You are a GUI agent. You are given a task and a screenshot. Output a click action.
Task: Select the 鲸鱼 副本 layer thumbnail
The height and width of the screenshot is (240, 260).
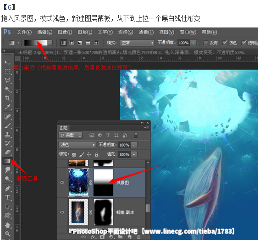[x=78, y=212]
